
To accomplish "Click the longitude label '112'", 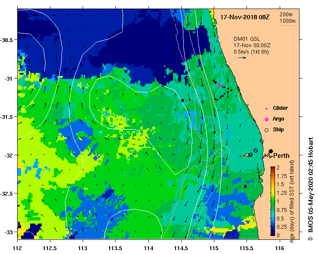I will [17, 248].
